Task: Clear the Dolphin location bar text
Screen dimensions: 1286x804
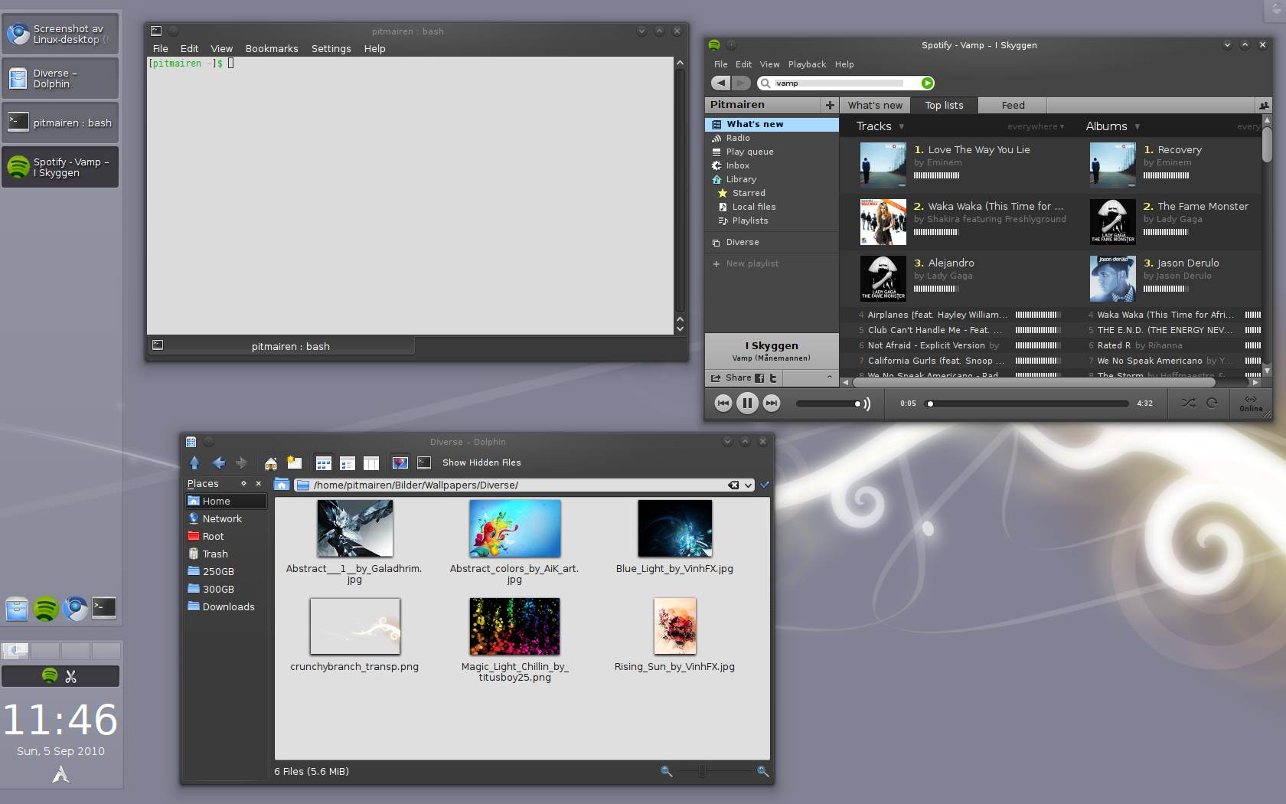Action: pos(733,485)
